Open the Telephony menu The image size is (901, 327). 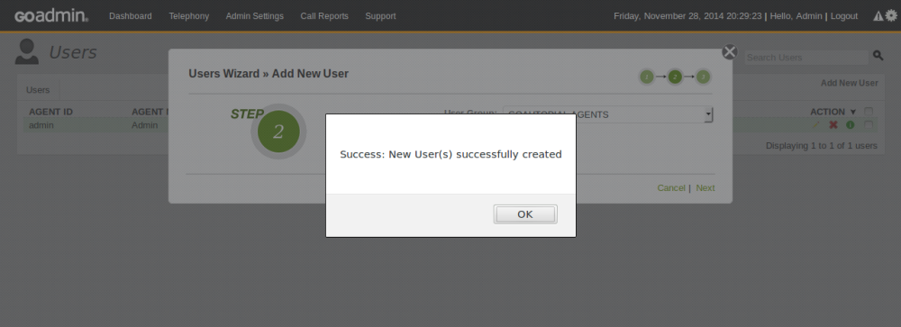click(189, 16)
